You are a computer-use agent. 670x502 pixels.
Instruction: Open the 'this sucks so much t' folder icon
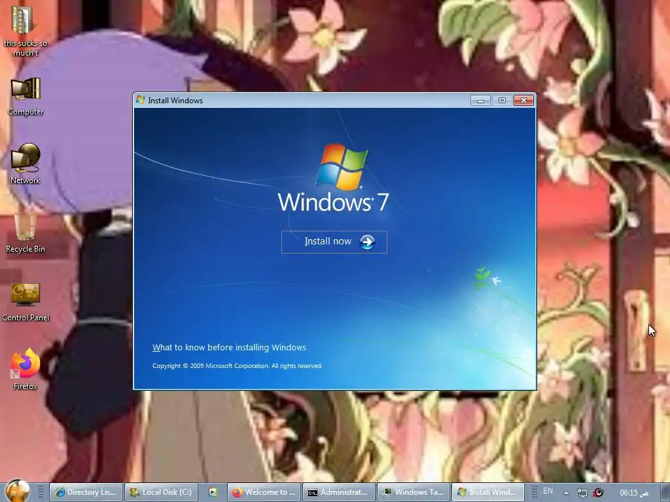point(26,30)
